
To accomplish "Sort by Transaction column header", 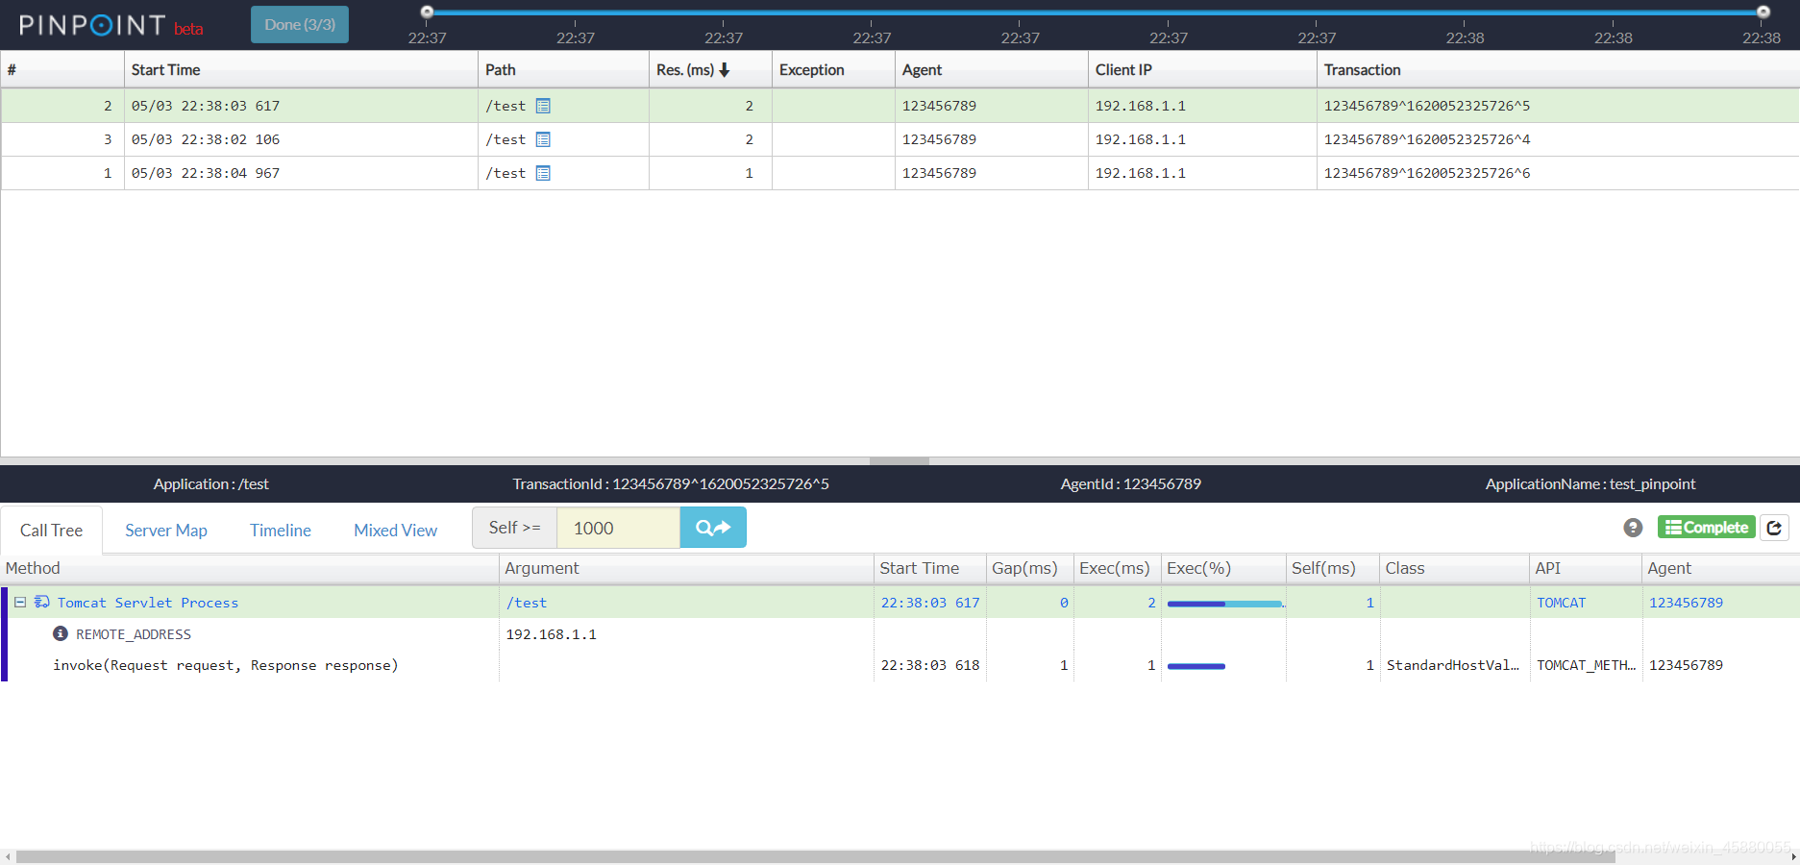I will pyautogui.click(x=1558, y=70).
